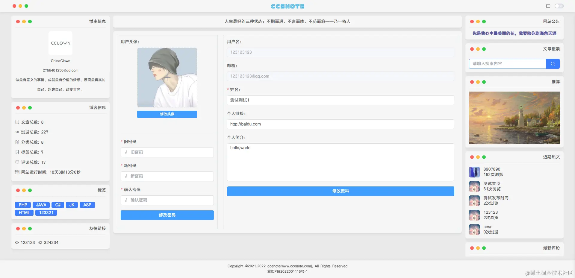Screen dimensions: 575x278
Task: Click the calendar icon beside 网站运行时间
Action: pos(17,172)
